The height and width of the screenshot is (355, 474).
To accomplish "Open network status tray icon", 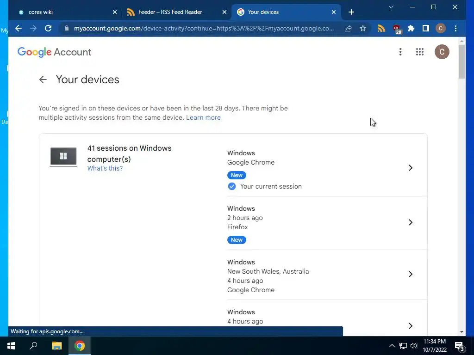I will pyautogui.click(x=403, y=346).
